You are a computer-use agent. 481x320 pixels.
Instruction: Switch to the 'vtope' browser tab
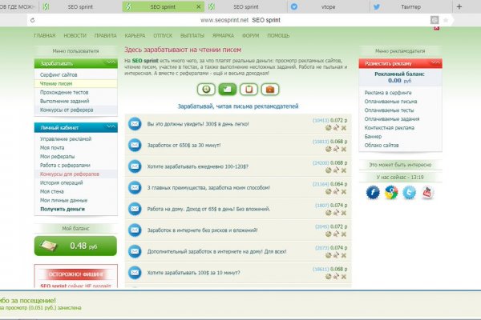click(329, 6)
